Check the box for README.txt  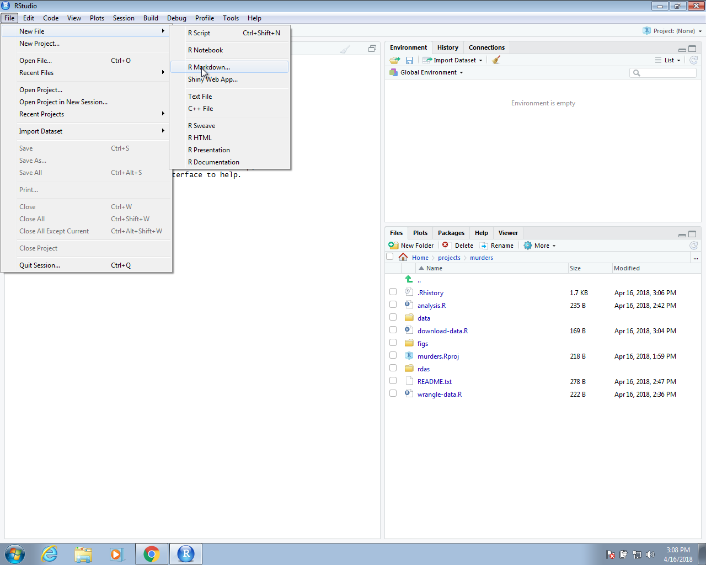click(x=393, y=381)
